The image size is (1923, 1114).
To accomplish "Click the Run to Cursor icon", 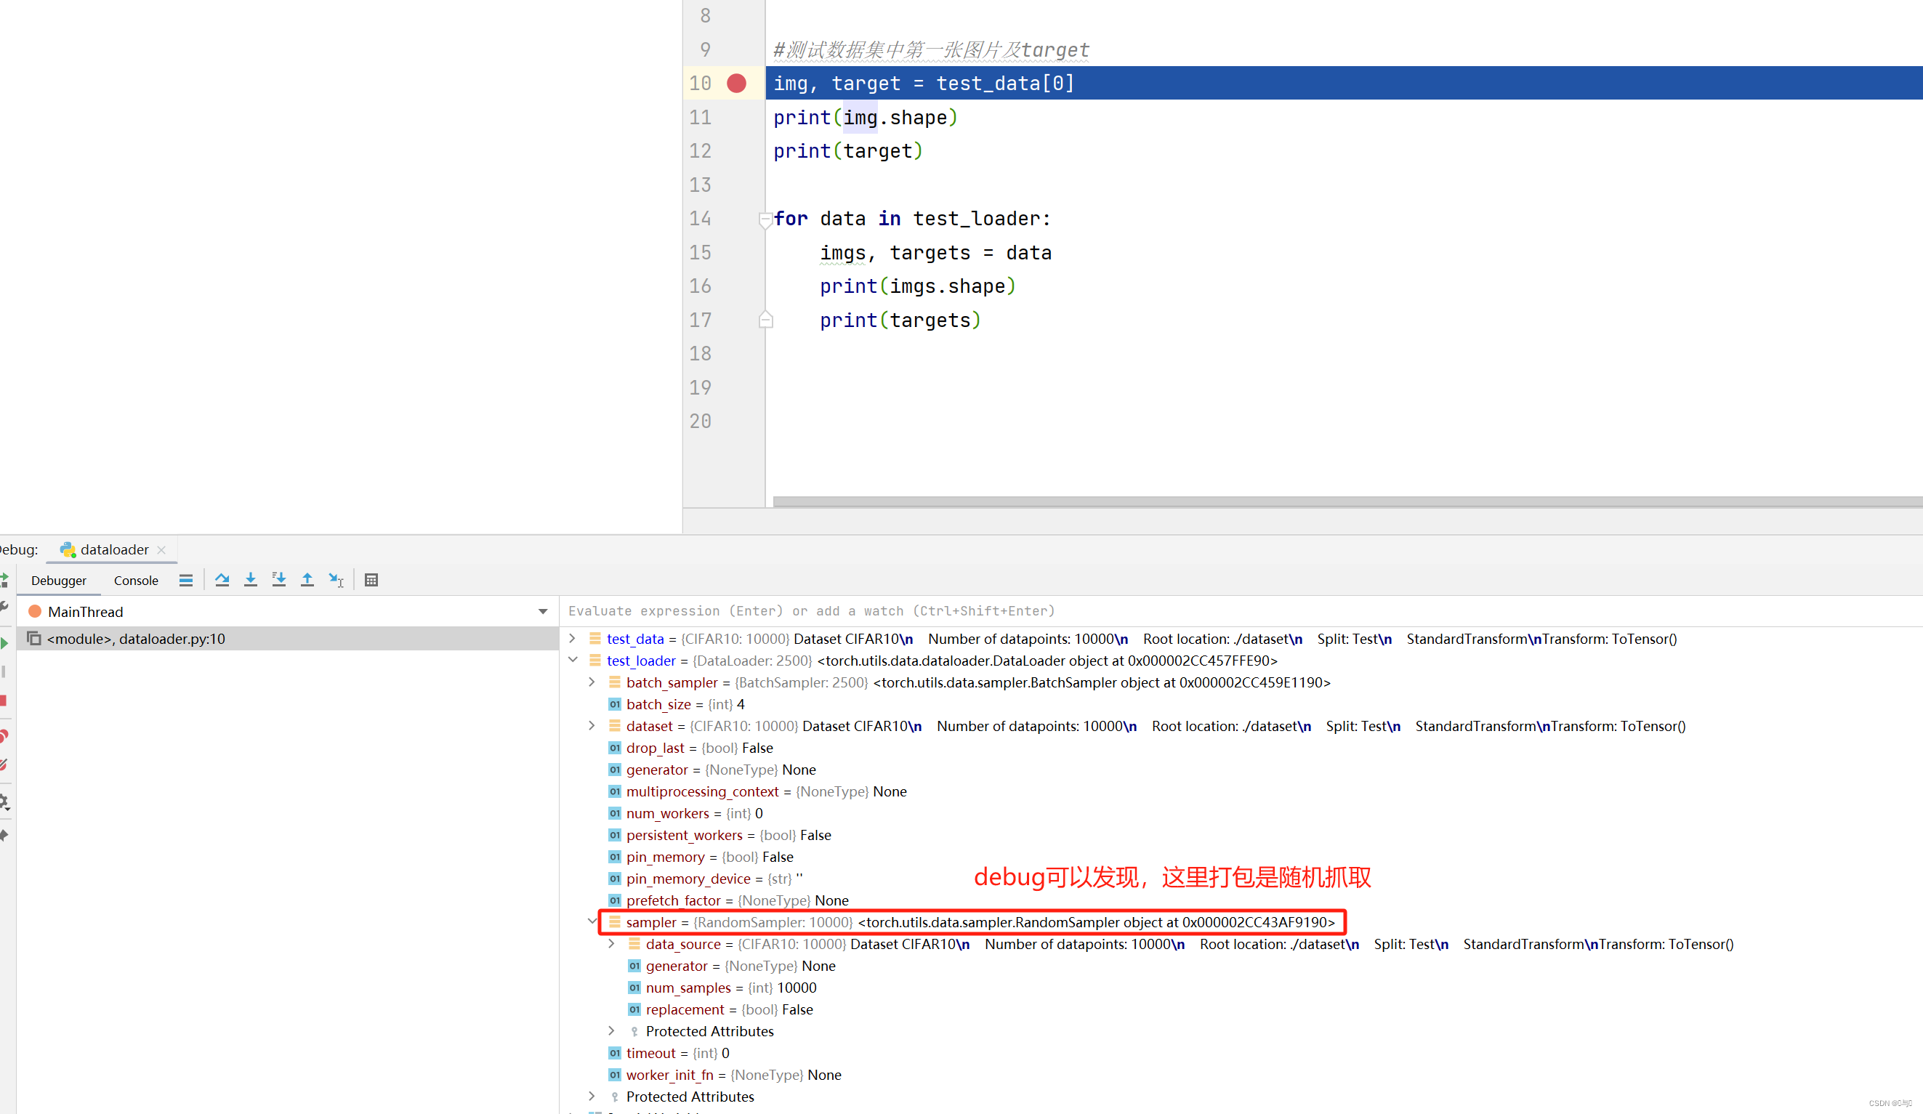I will [x=336, y=580].
